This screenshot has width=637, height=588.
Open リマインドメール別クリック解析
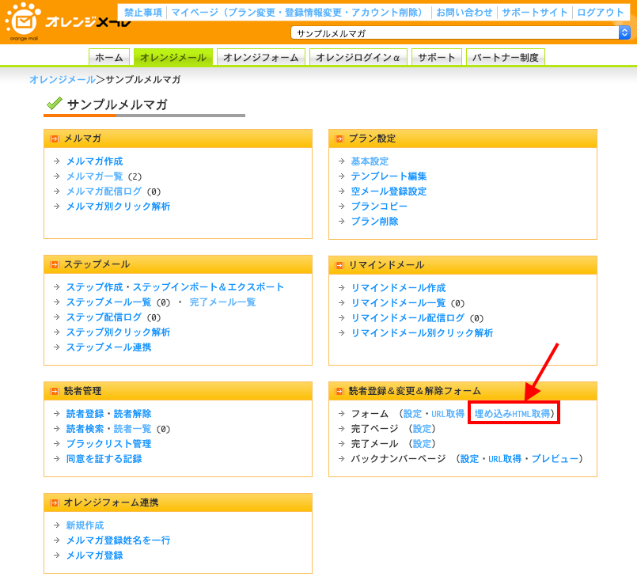point(422,333)
